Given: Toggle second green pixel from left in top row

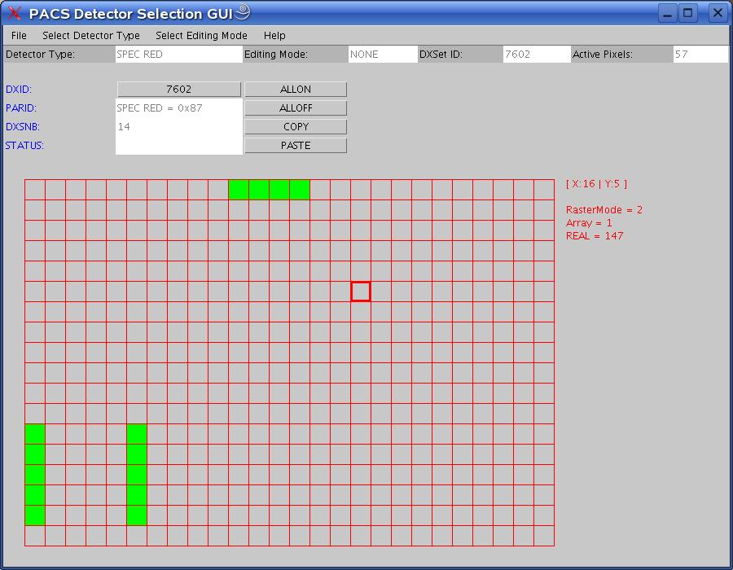Looking at the screenshot, I should (258, 190).
